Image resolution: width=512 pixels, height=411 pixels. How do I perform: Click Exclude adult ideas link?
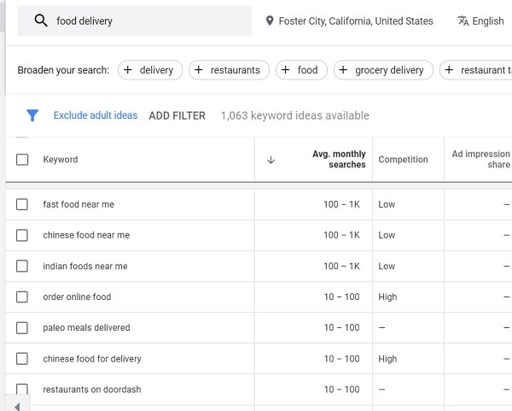pos(96,115)
